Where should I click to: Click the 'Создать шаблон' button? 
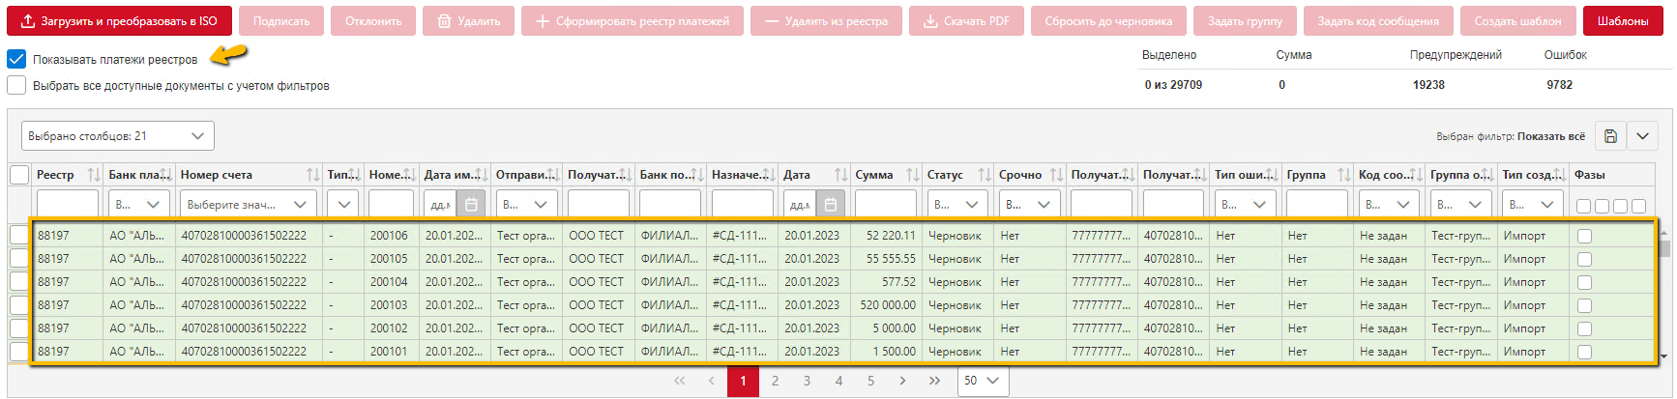[1517, 20]
